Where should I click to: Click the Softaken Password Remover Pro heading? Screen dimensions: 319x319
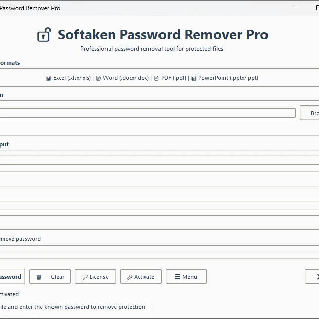[163, 35]
